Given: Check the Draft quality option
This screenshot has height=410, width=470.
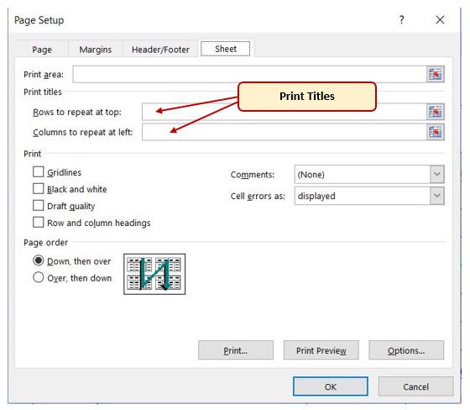Looking at the screenshot, I should pos(39,206).
